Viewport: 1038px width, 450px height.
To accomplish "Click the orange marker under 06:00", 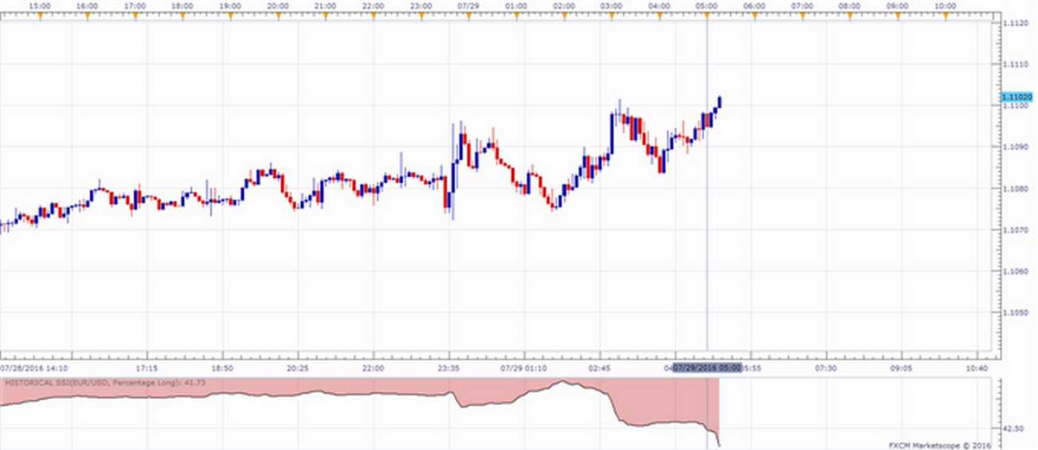I will [x=755, y=16].
